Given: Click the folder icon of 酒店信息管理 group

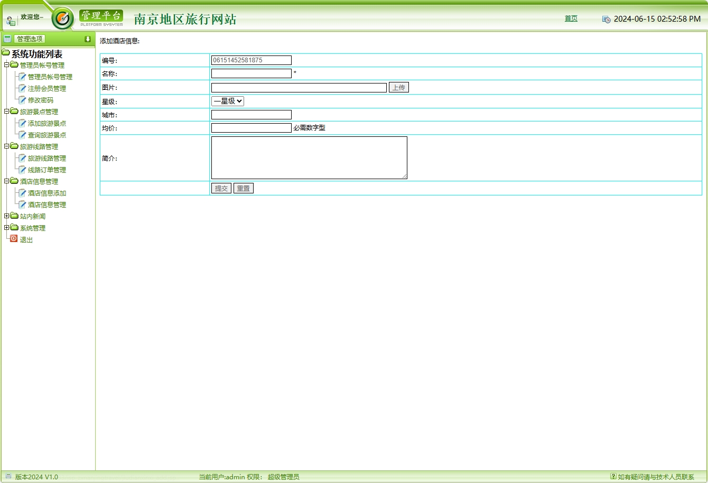Looking at the screenshot, I should point(14,181).
